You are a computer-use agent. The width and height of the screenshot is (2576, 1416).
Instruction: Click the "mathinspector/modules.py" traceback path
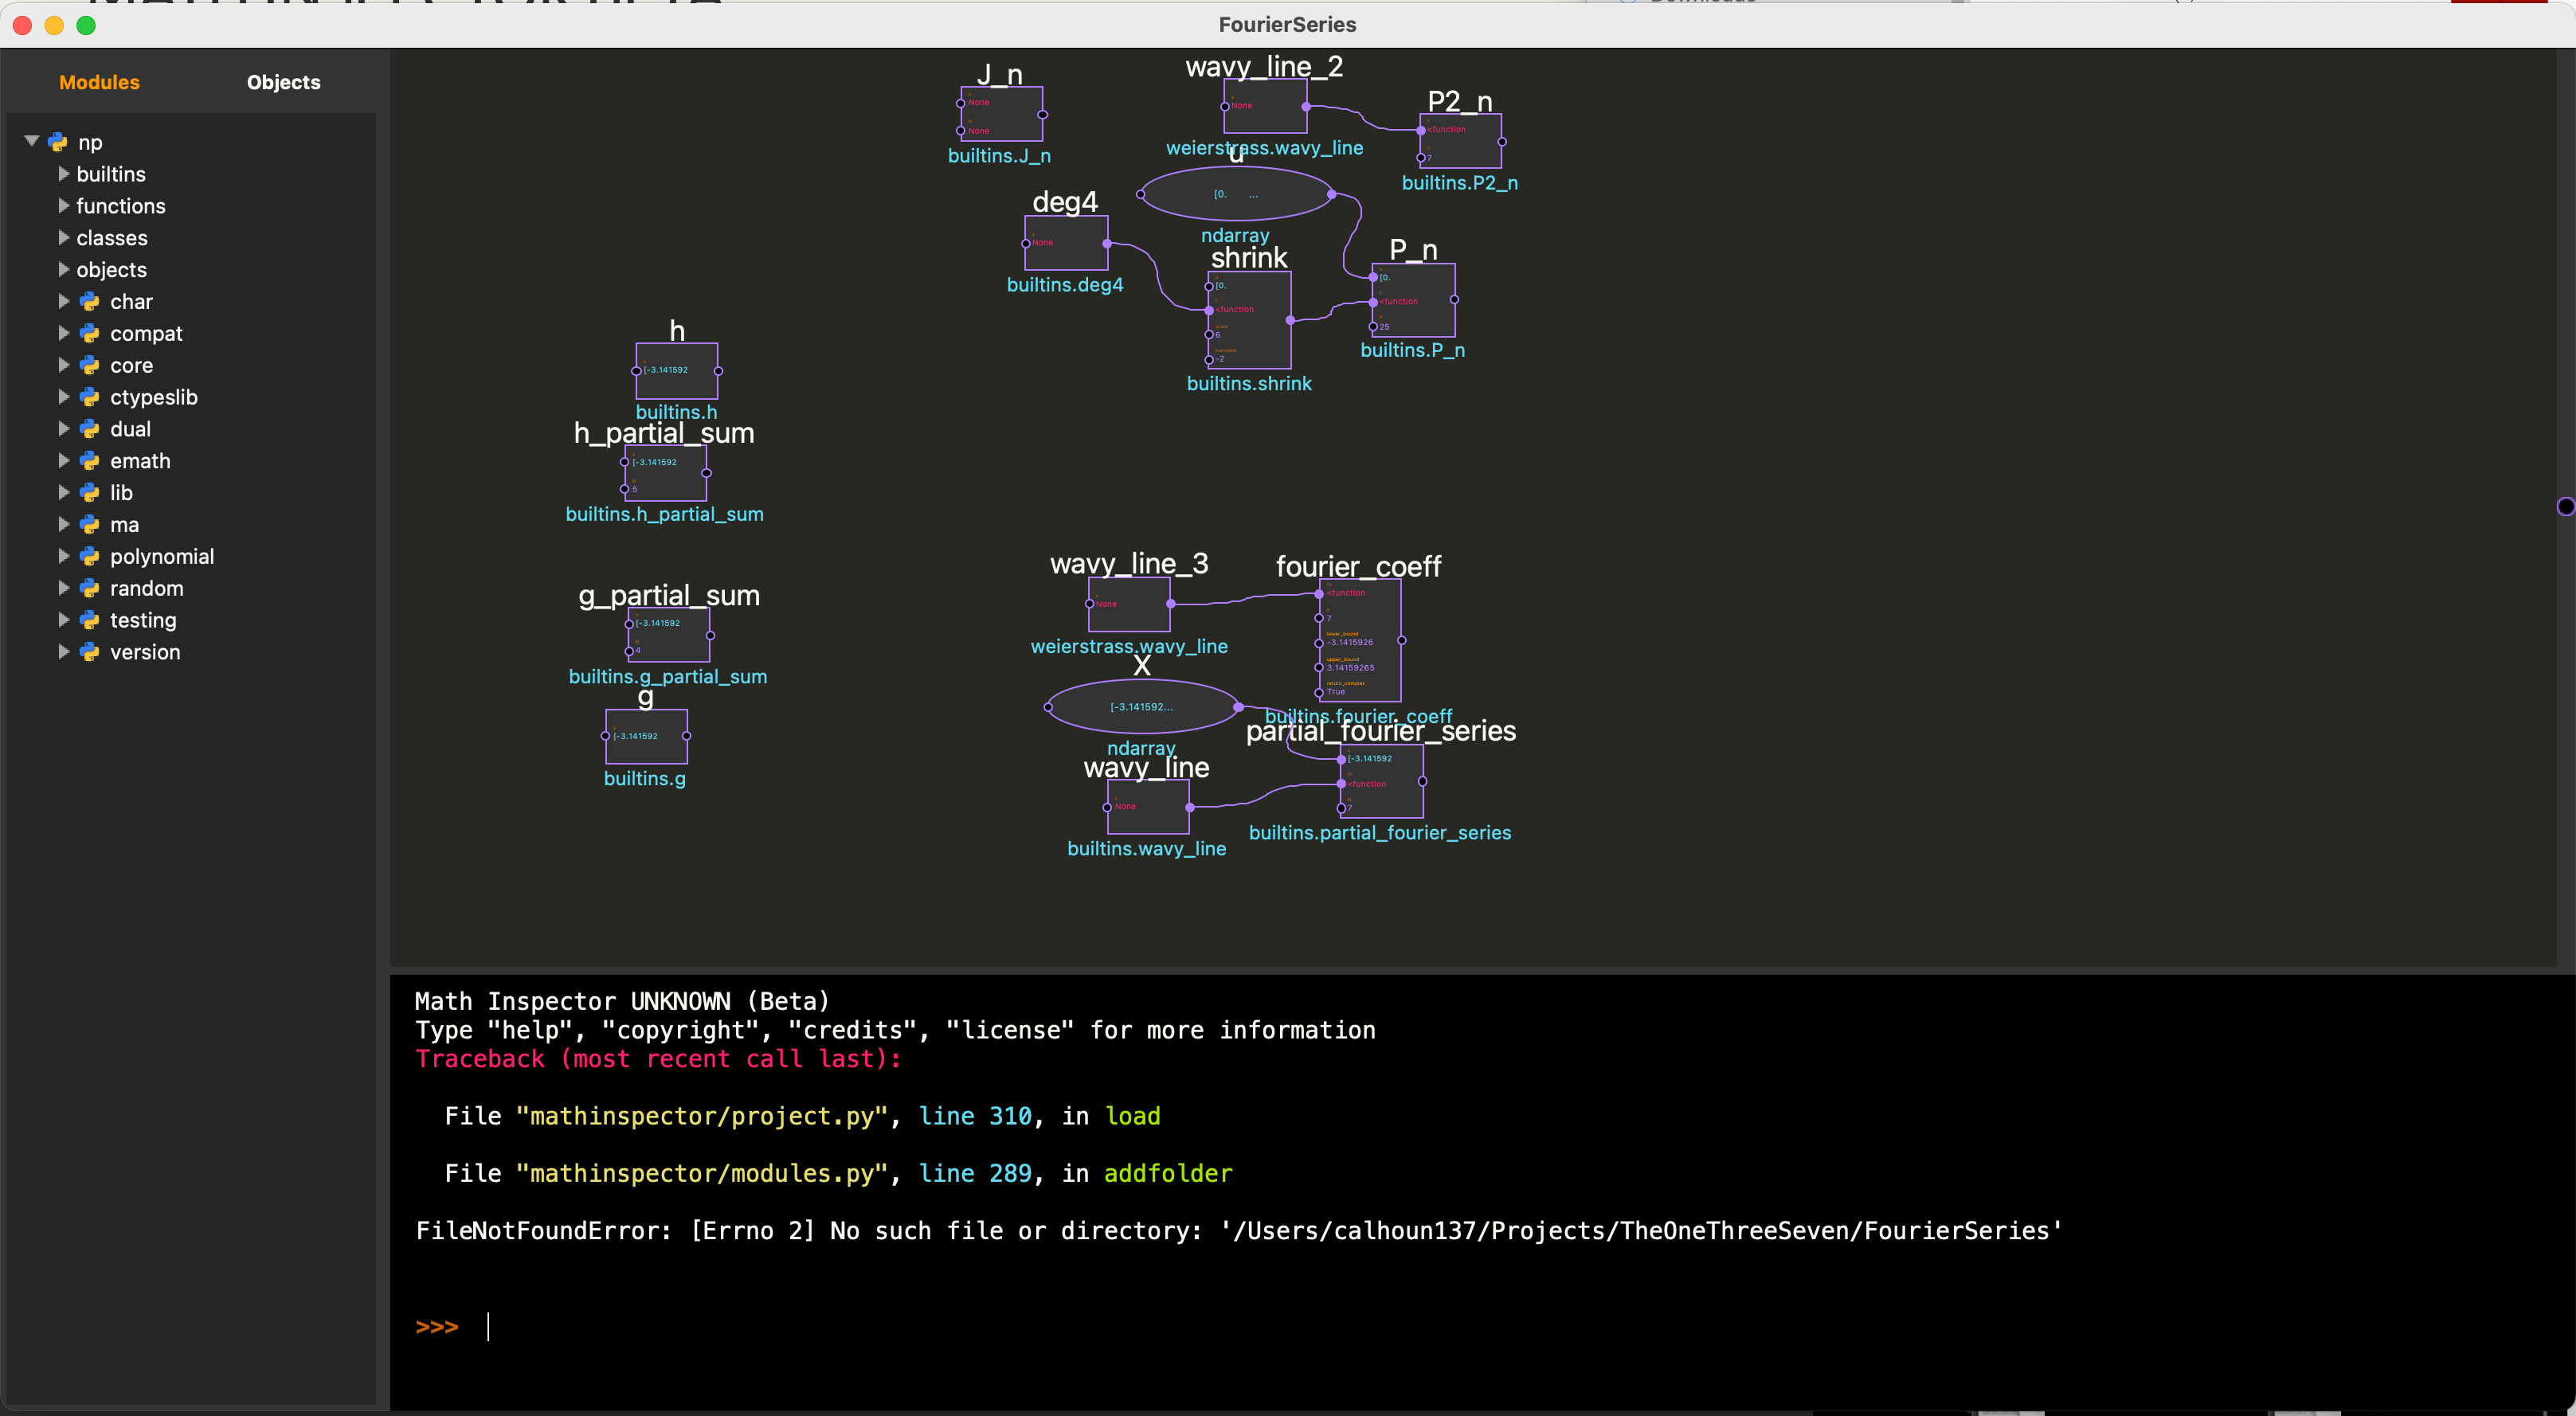point(701,1173)
